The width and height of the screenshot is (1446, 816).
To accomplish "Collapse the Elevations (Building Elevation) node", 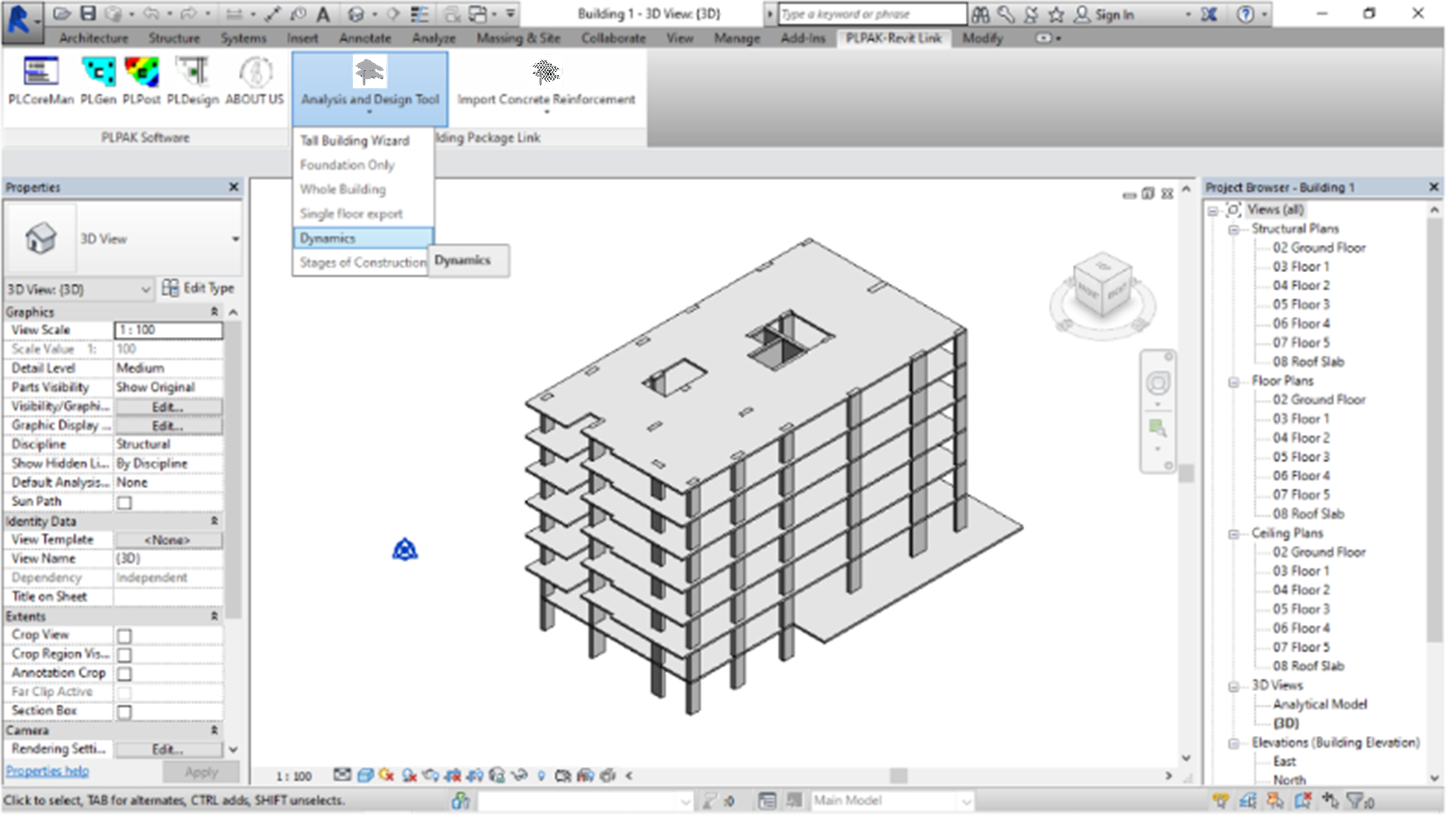I will (x=1234, y=743).
